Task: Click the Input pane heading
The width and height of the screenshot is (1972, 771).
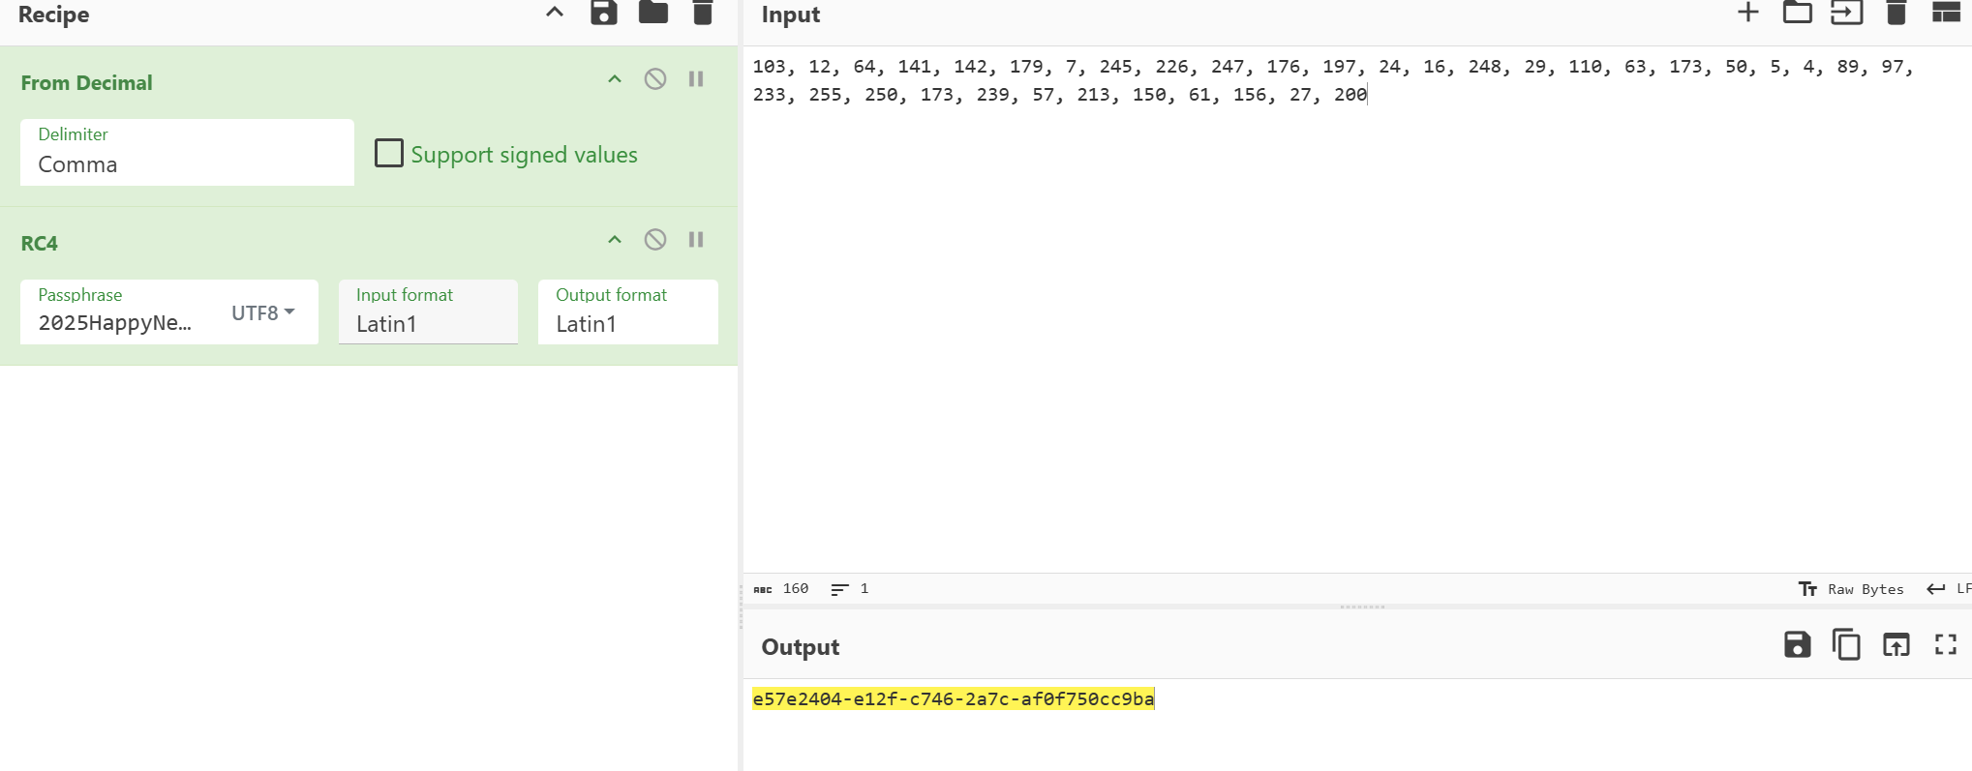Action: pos(791,14)
